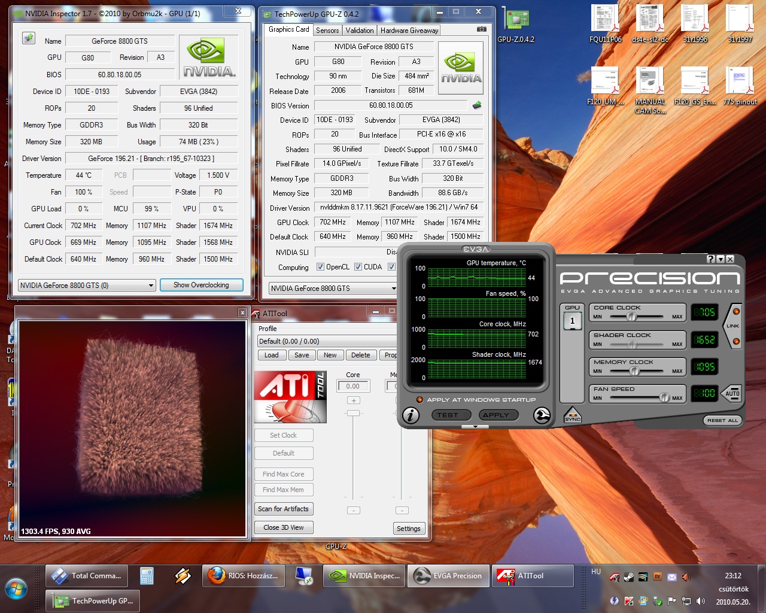Open the Hardware Giveaway tab
The width and height of the screenshot is (766, 613).
tap(409, 30)
